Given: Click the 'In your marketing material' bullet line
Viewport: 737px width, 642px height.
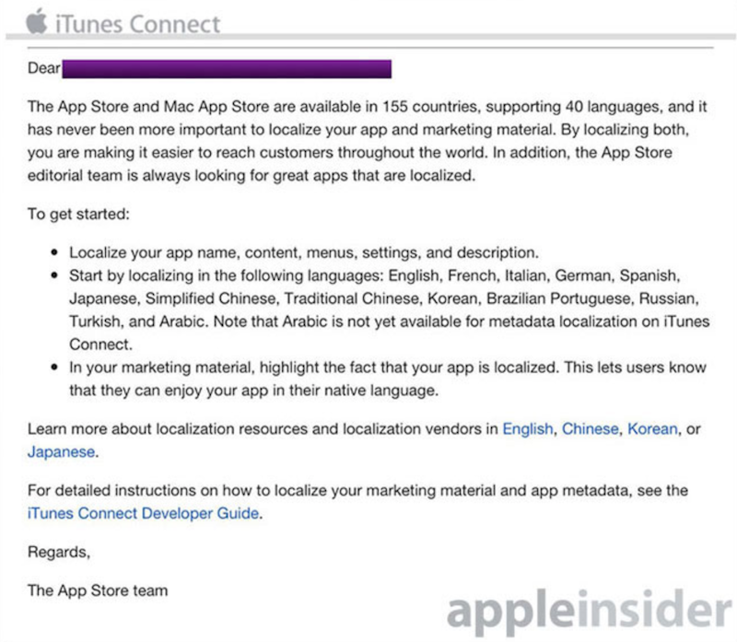Looking at the screenshot, I should 388,368.
